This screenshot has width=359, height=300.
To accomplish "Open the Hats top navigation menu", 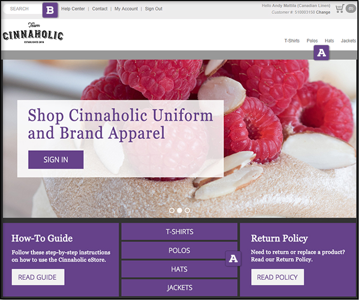I will click(329, 41).
